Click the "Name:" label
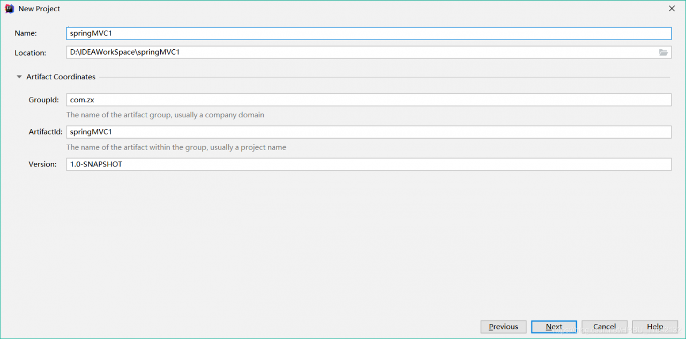The image size is (686, 339). tap(26, 33)
